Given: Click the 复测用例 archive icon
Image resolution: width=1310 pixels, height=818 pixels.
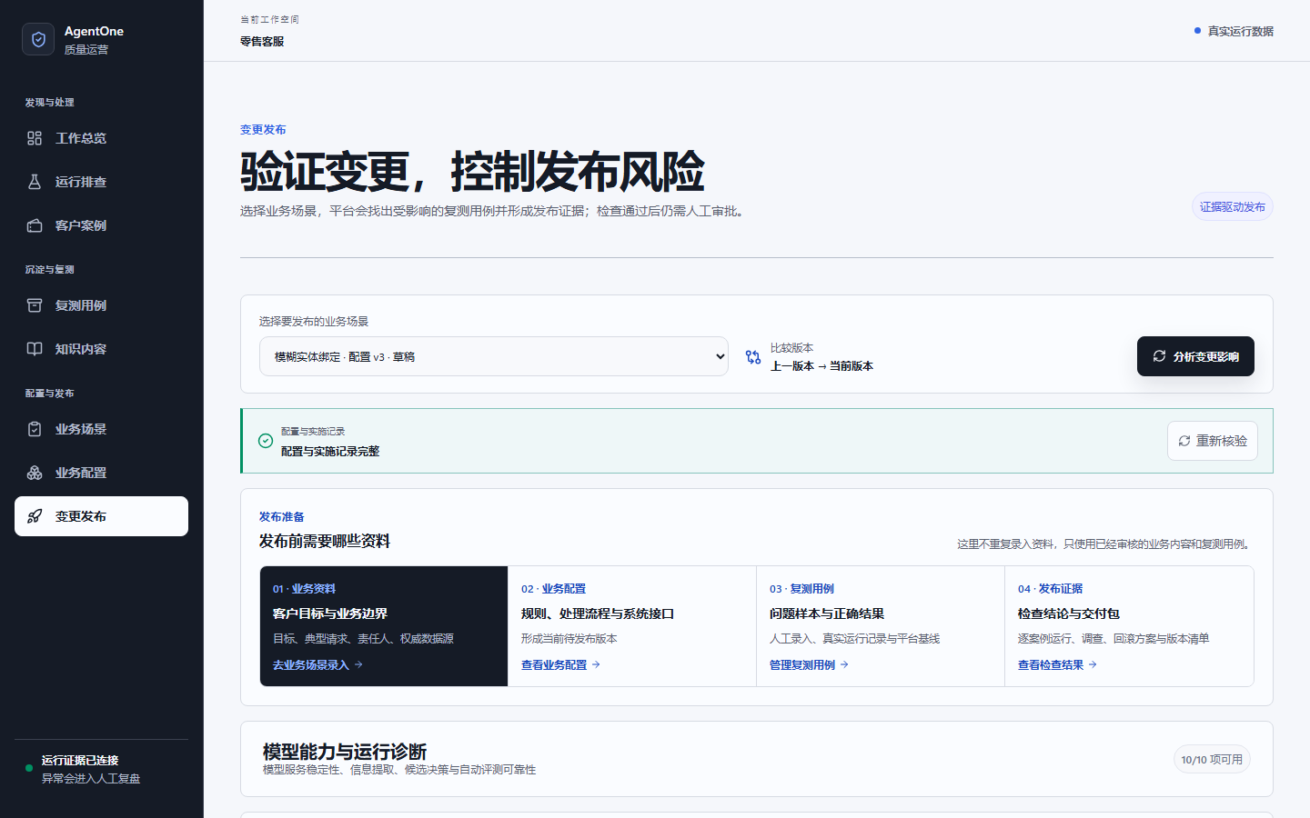Looking at the screenshot, I should (35, 305).
